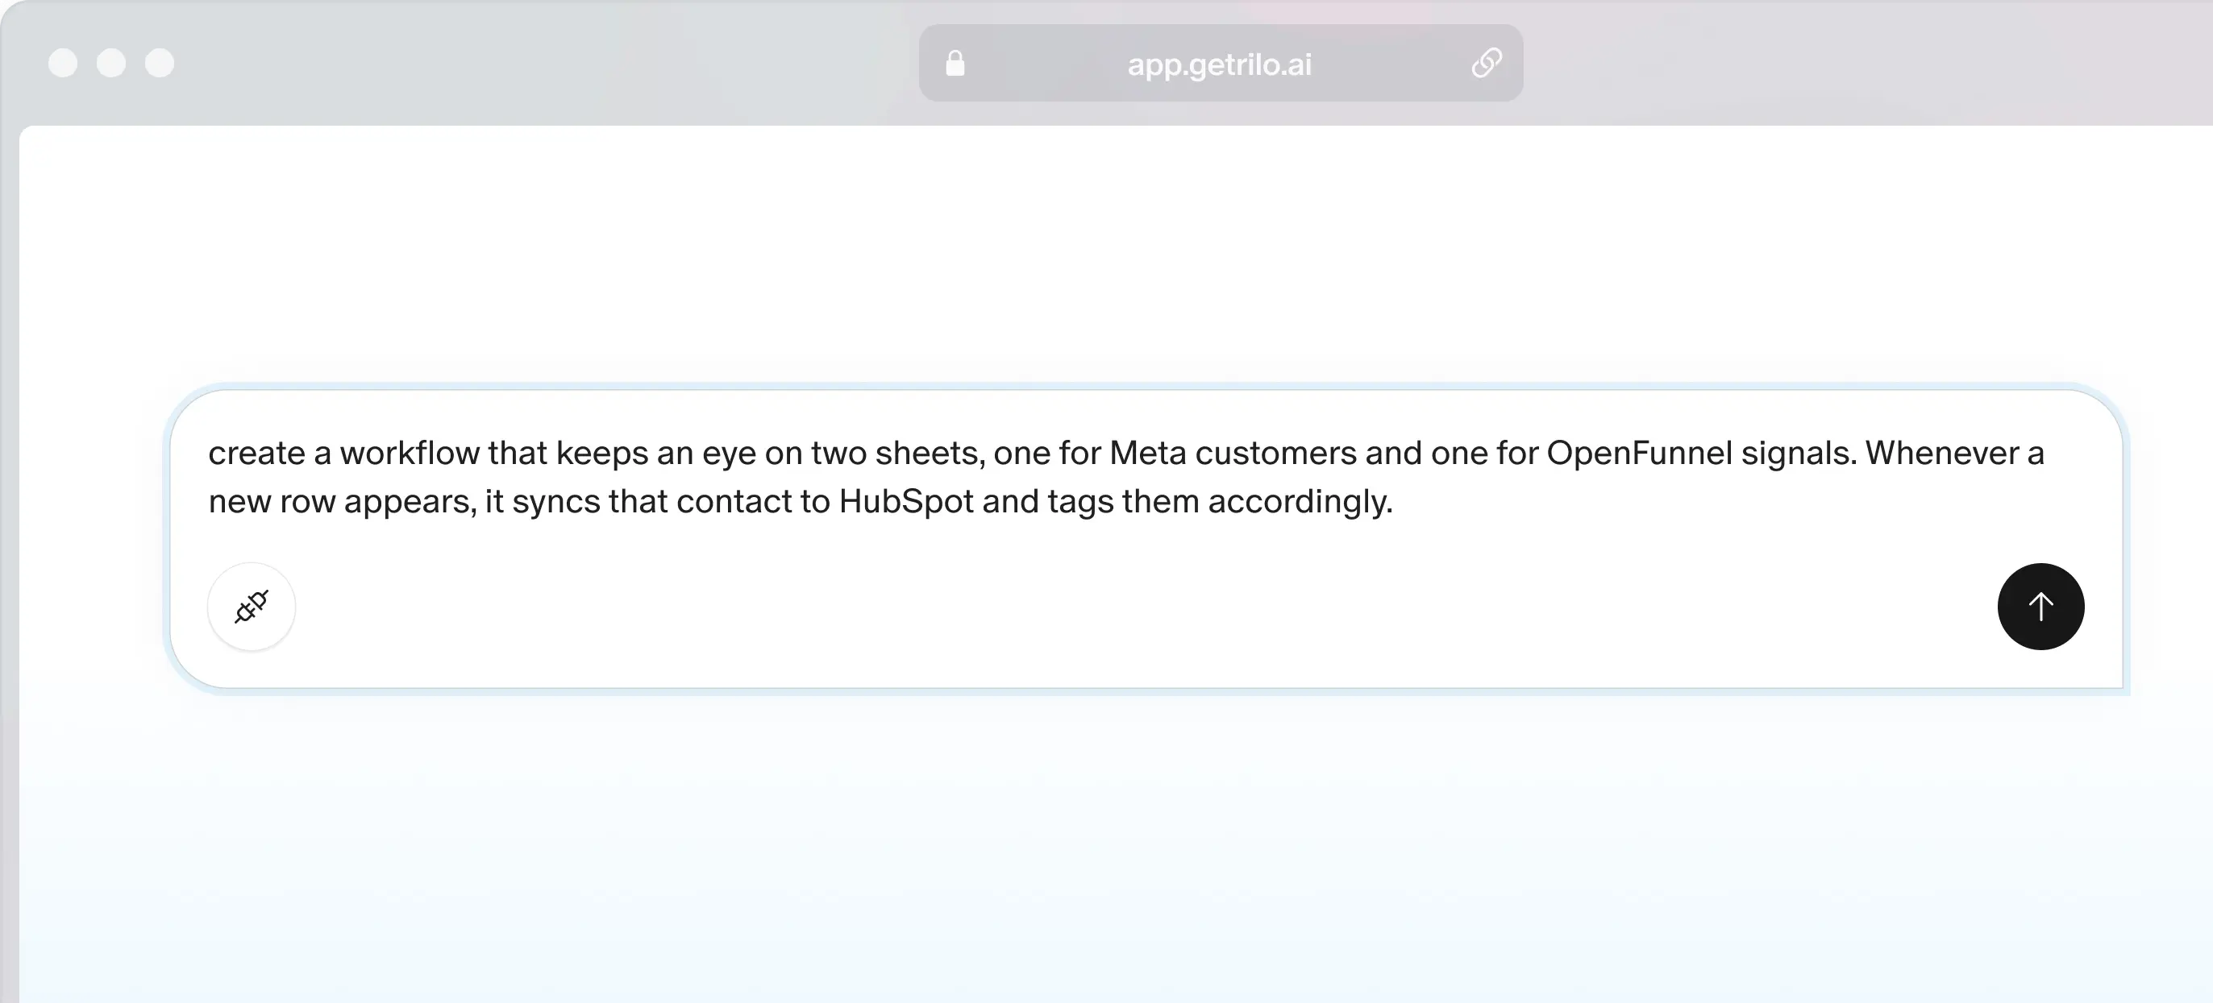The image size is (2213, 1003).
Task: Submit the workflow prompt with the arrow button
Action: tap(2040, 607)
